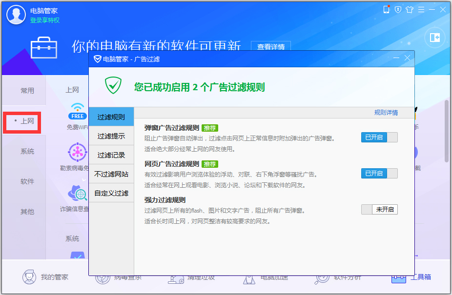Open the free WiFi tool icon
Screen dimensions: 452x295
[x=78, y=111]
